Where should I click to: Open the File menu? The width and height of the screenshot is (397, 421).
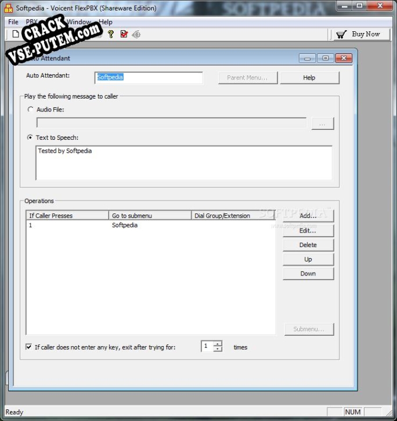(x=13, y=22)
